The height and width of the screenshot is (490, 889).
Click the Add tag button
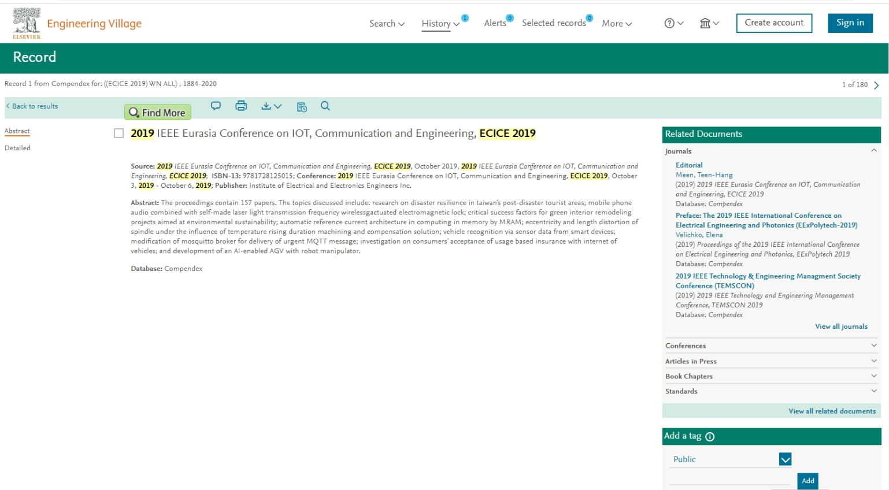(x=808, y=481)
